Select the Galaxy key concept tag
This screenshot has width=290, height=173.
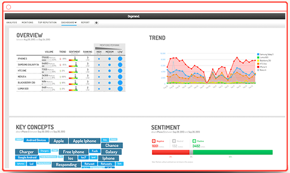111,152
